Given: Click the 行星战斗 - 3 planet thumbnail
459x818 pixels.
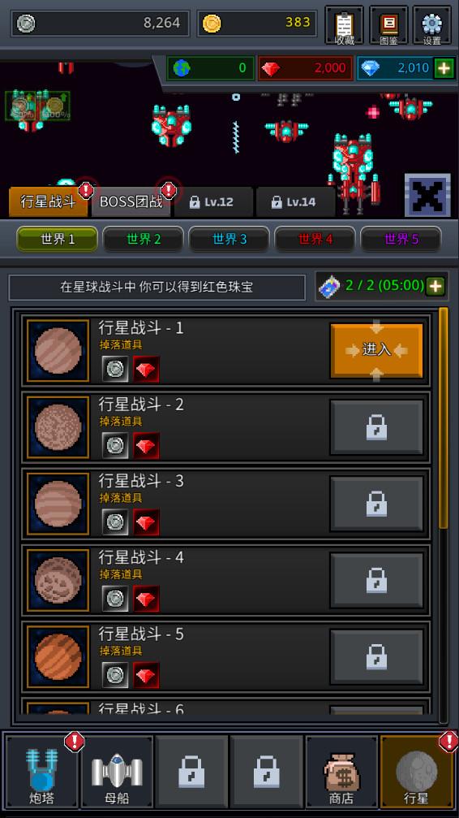Looking at the screenshot, I should click(58, 504).
